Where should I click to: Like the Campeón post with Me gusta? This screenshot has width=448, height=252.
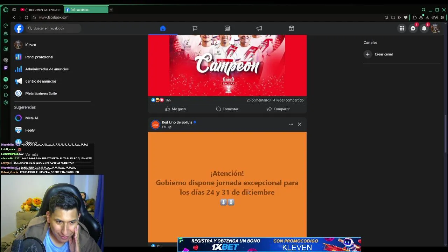tap(176, 109)
